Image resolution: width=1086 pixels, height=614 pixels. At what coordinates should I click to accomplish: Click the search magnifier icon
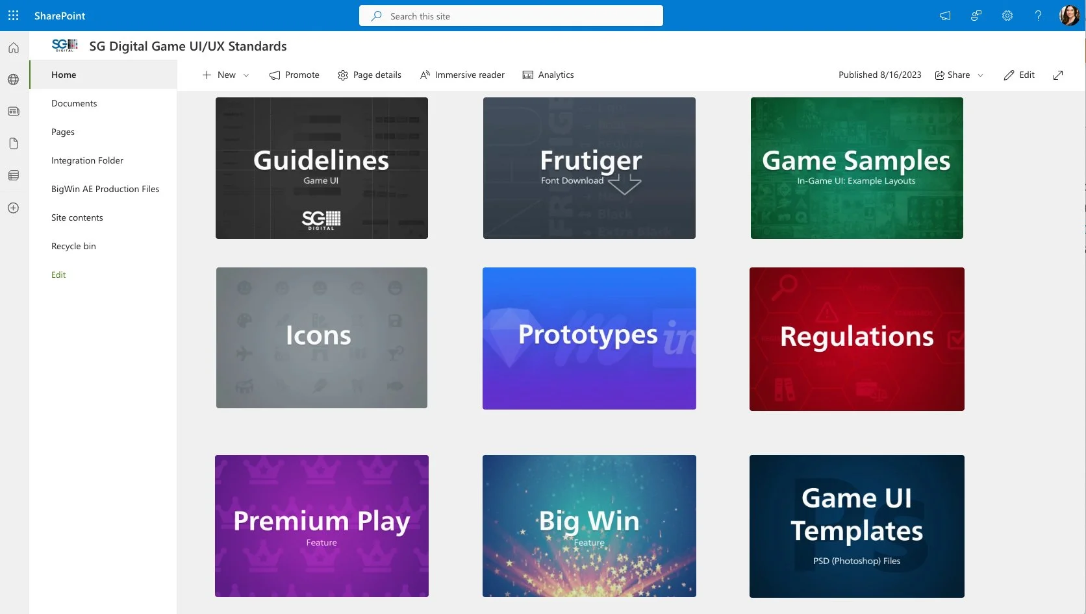[376, 16]
